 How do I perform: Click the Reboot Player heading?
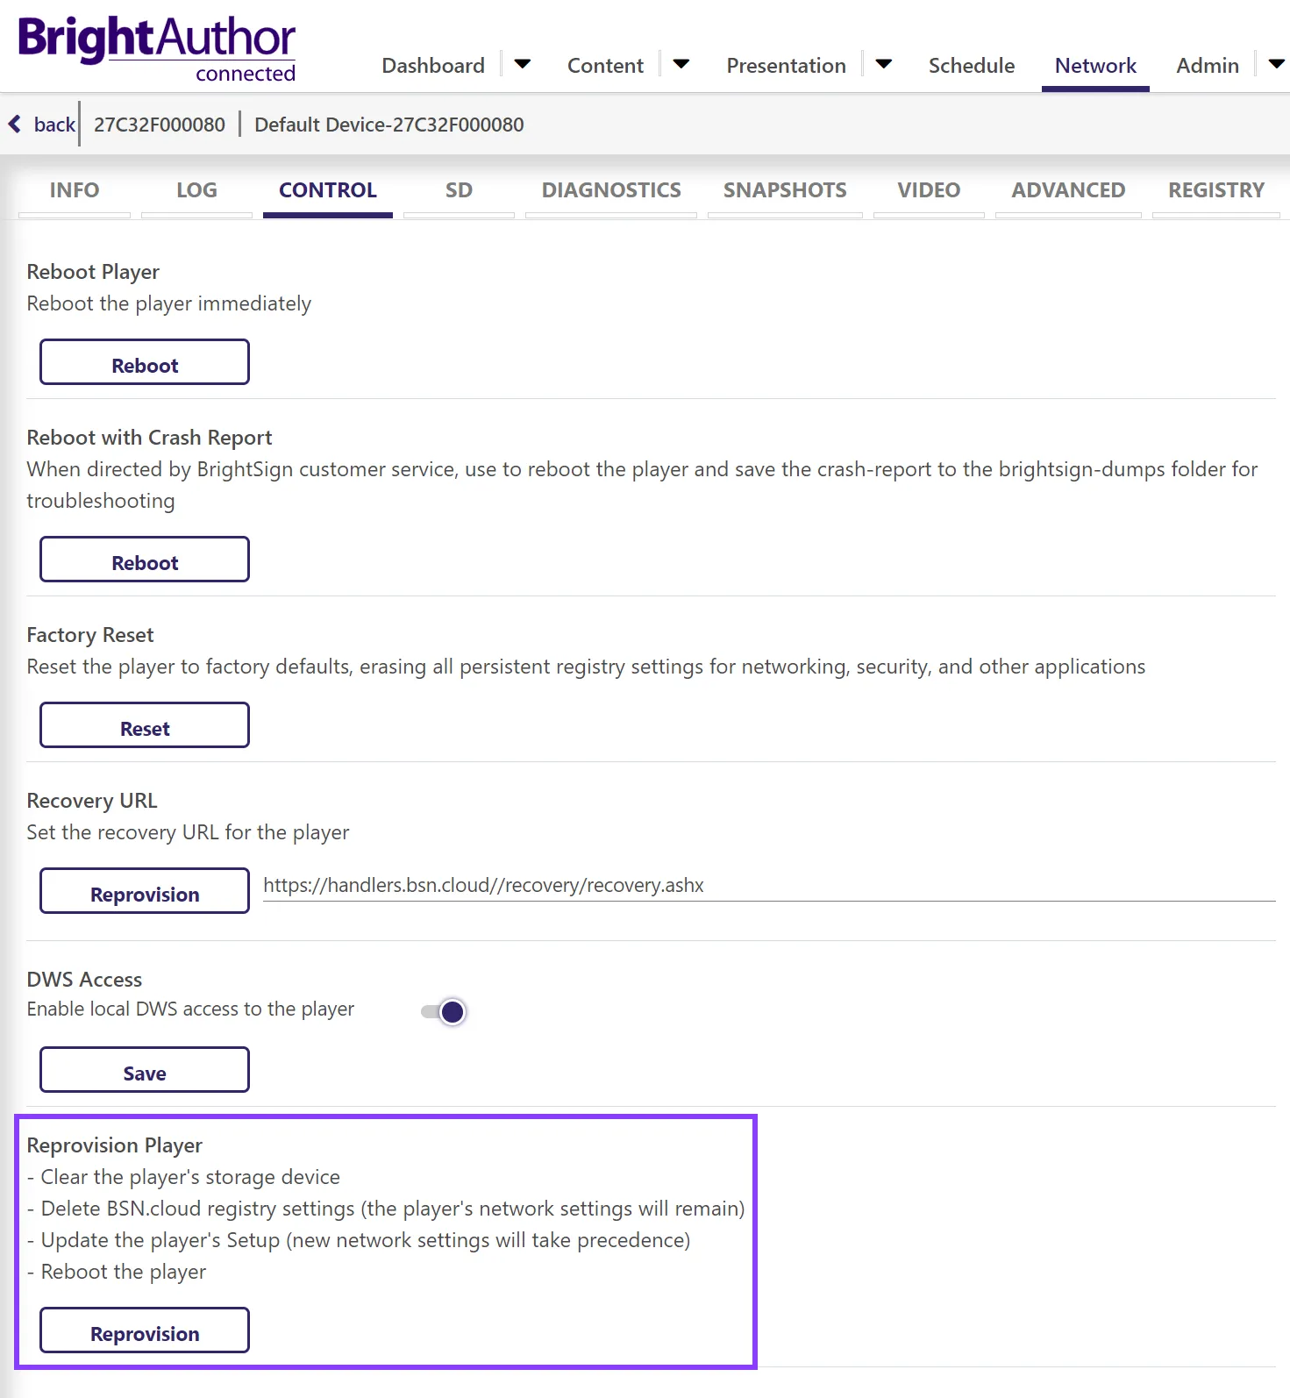(93, 272)
